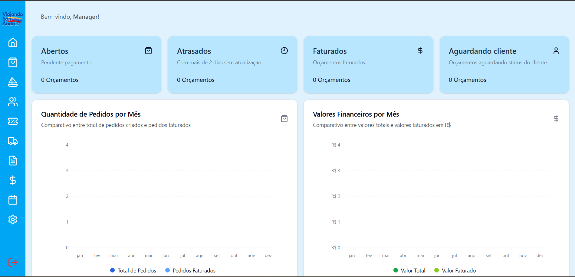Select the dollar sign financial section

pyautogui.click(x=13, y=180)
